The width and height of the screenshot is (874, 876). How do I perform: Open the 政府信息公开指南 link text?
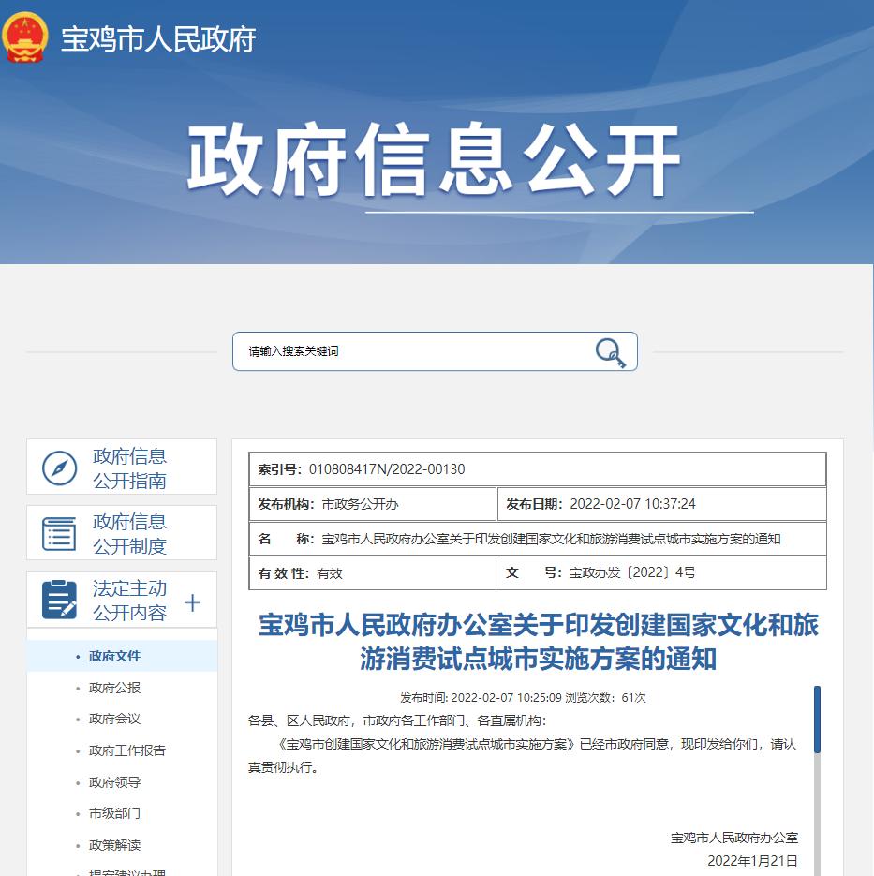[x=129, y=468]
